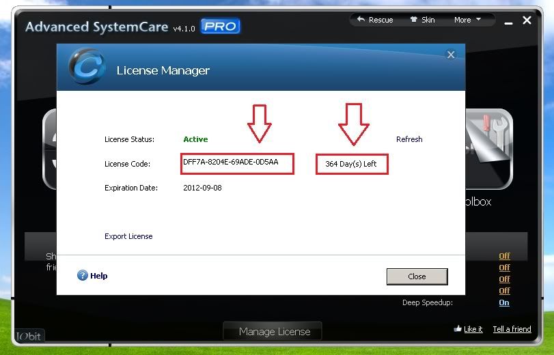Click the License Manager title text
Image resolution: width=554 pixels, height=355 pixels.
163,70
